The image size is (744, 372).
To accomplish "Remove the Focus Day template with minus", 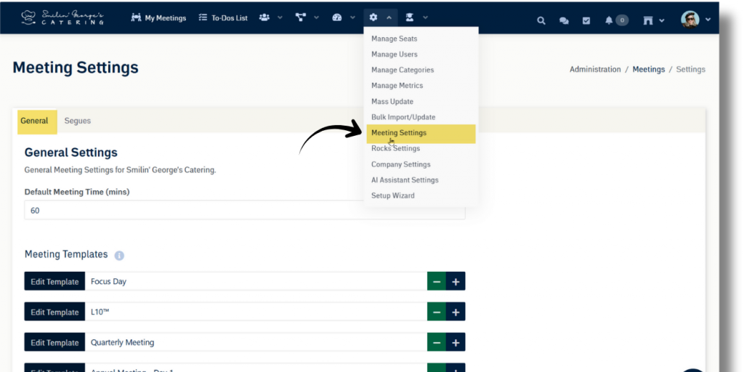I will pos(437,282).
